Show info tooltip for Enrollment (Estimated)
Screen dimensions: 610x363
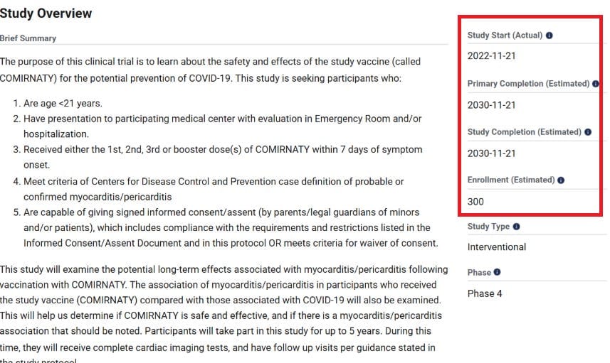point(561,180)
